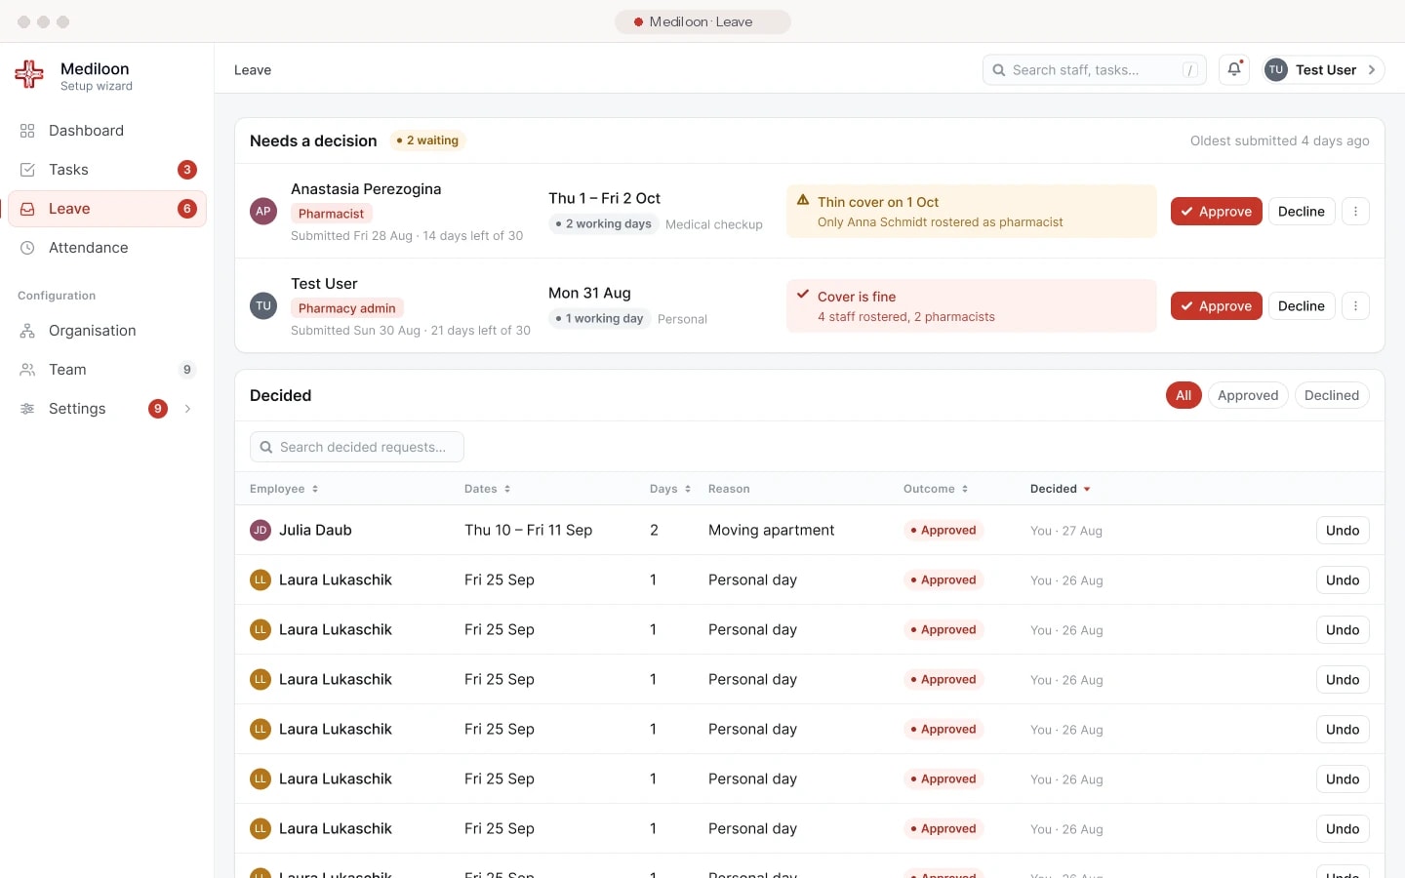Click the Moving apartment reason text
The image size is (1405, 878).
772,531
